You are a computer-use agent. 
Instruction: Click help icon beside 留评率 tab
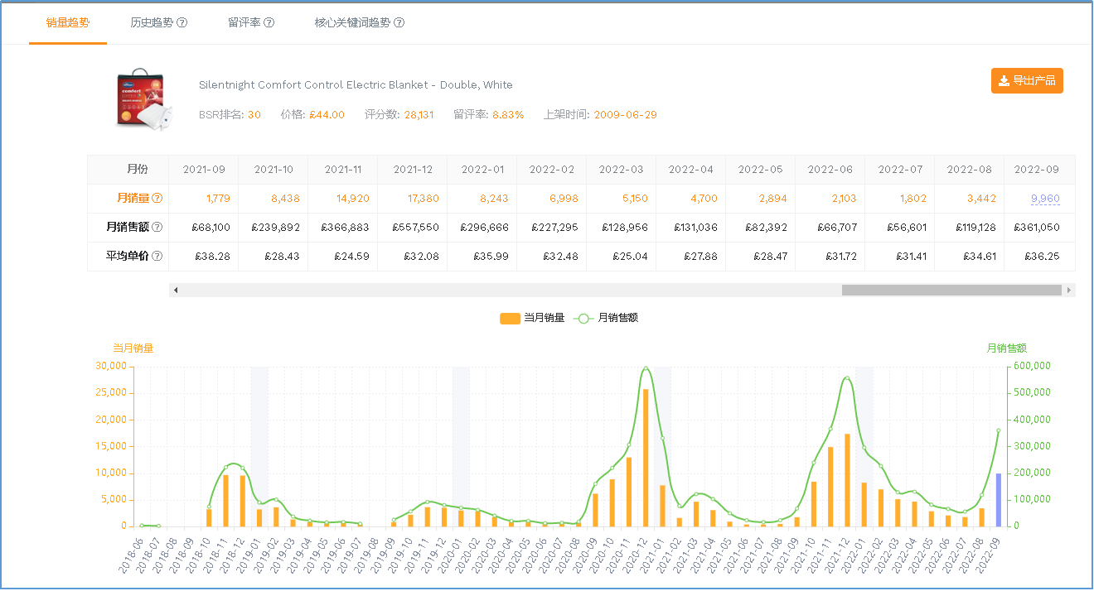coord(269,22)
